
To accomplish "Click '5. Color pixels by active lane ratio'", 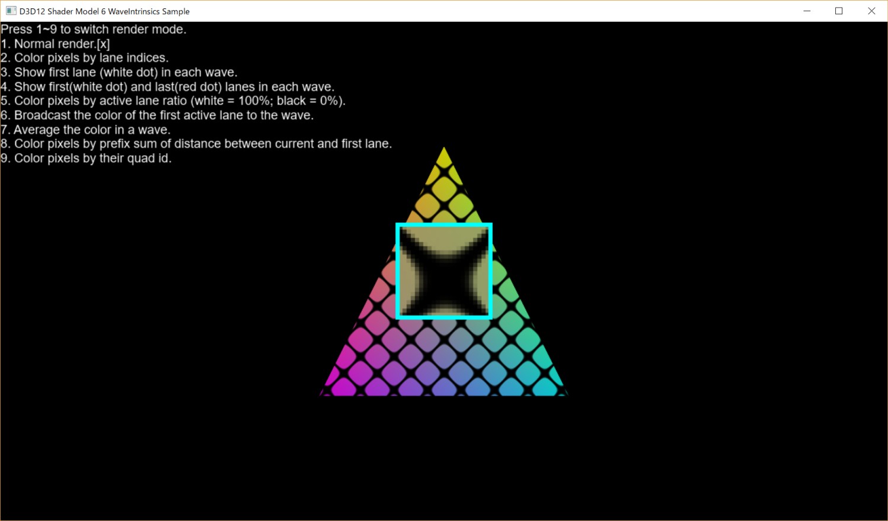I will click(173, 101).
